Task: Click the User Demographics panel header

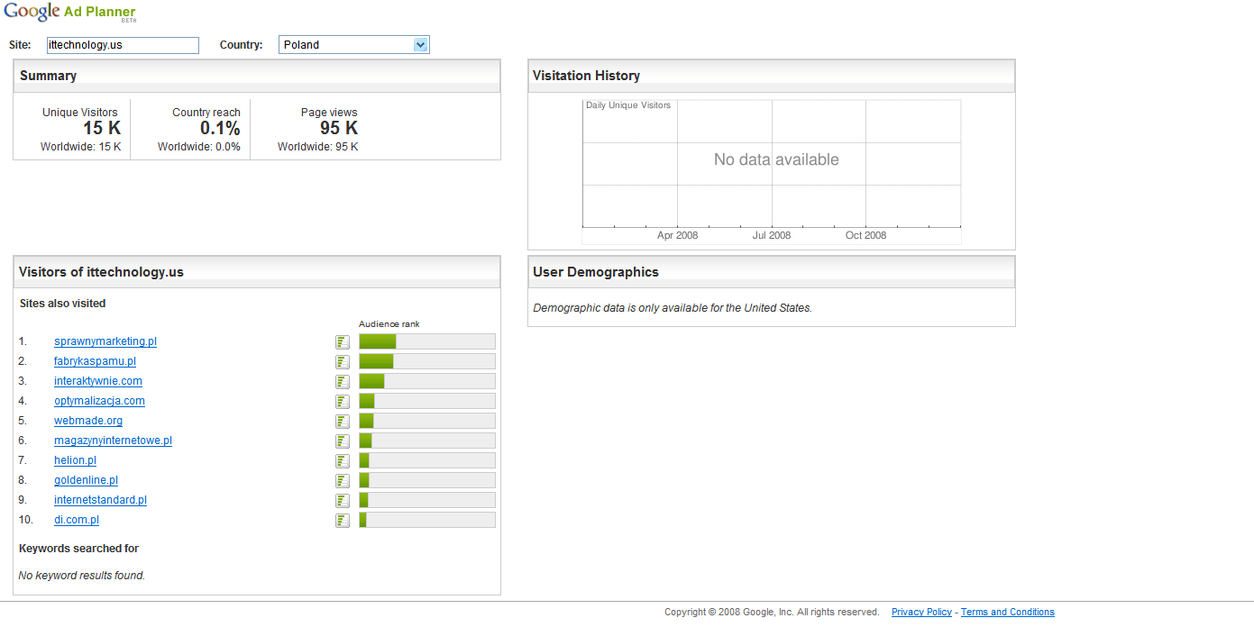Action: point(772,272)
